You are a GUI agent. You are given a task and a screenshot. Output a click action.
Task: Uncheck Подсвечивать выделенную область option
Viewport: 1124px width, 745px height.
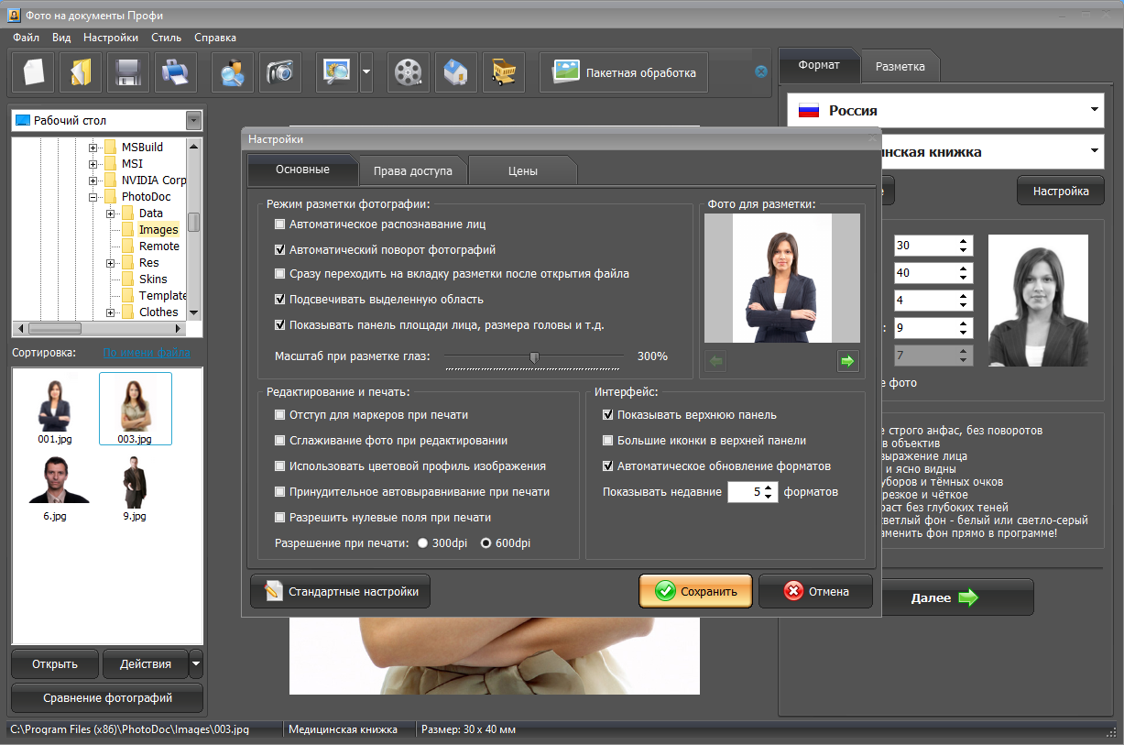(280, 299)
